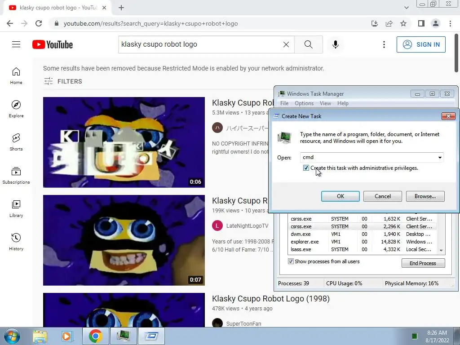Image resolution: width=460 pixels, height=345 pixels.
Task: Open History in the YouTube sidebar
Action: click(x=16, y=242)
